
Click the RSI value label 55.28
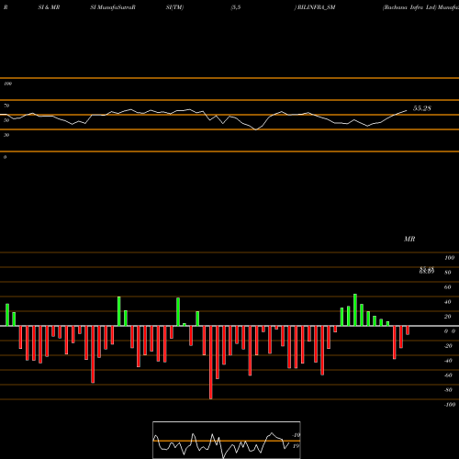coord(422,108)
